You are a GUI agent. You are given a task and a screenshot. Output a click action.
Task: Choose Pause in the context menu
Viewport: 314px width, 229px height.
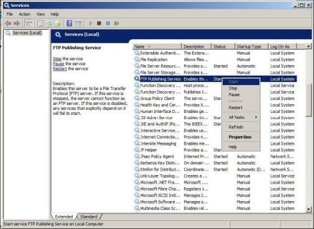(x=241, y=94)
